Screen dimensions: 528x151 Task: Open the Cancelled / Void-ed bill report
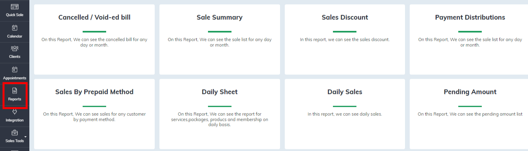[x=94, y=39]
